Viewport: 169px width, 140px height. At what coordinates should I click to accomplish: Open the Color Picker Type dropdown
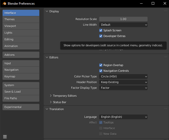[123, 76]
